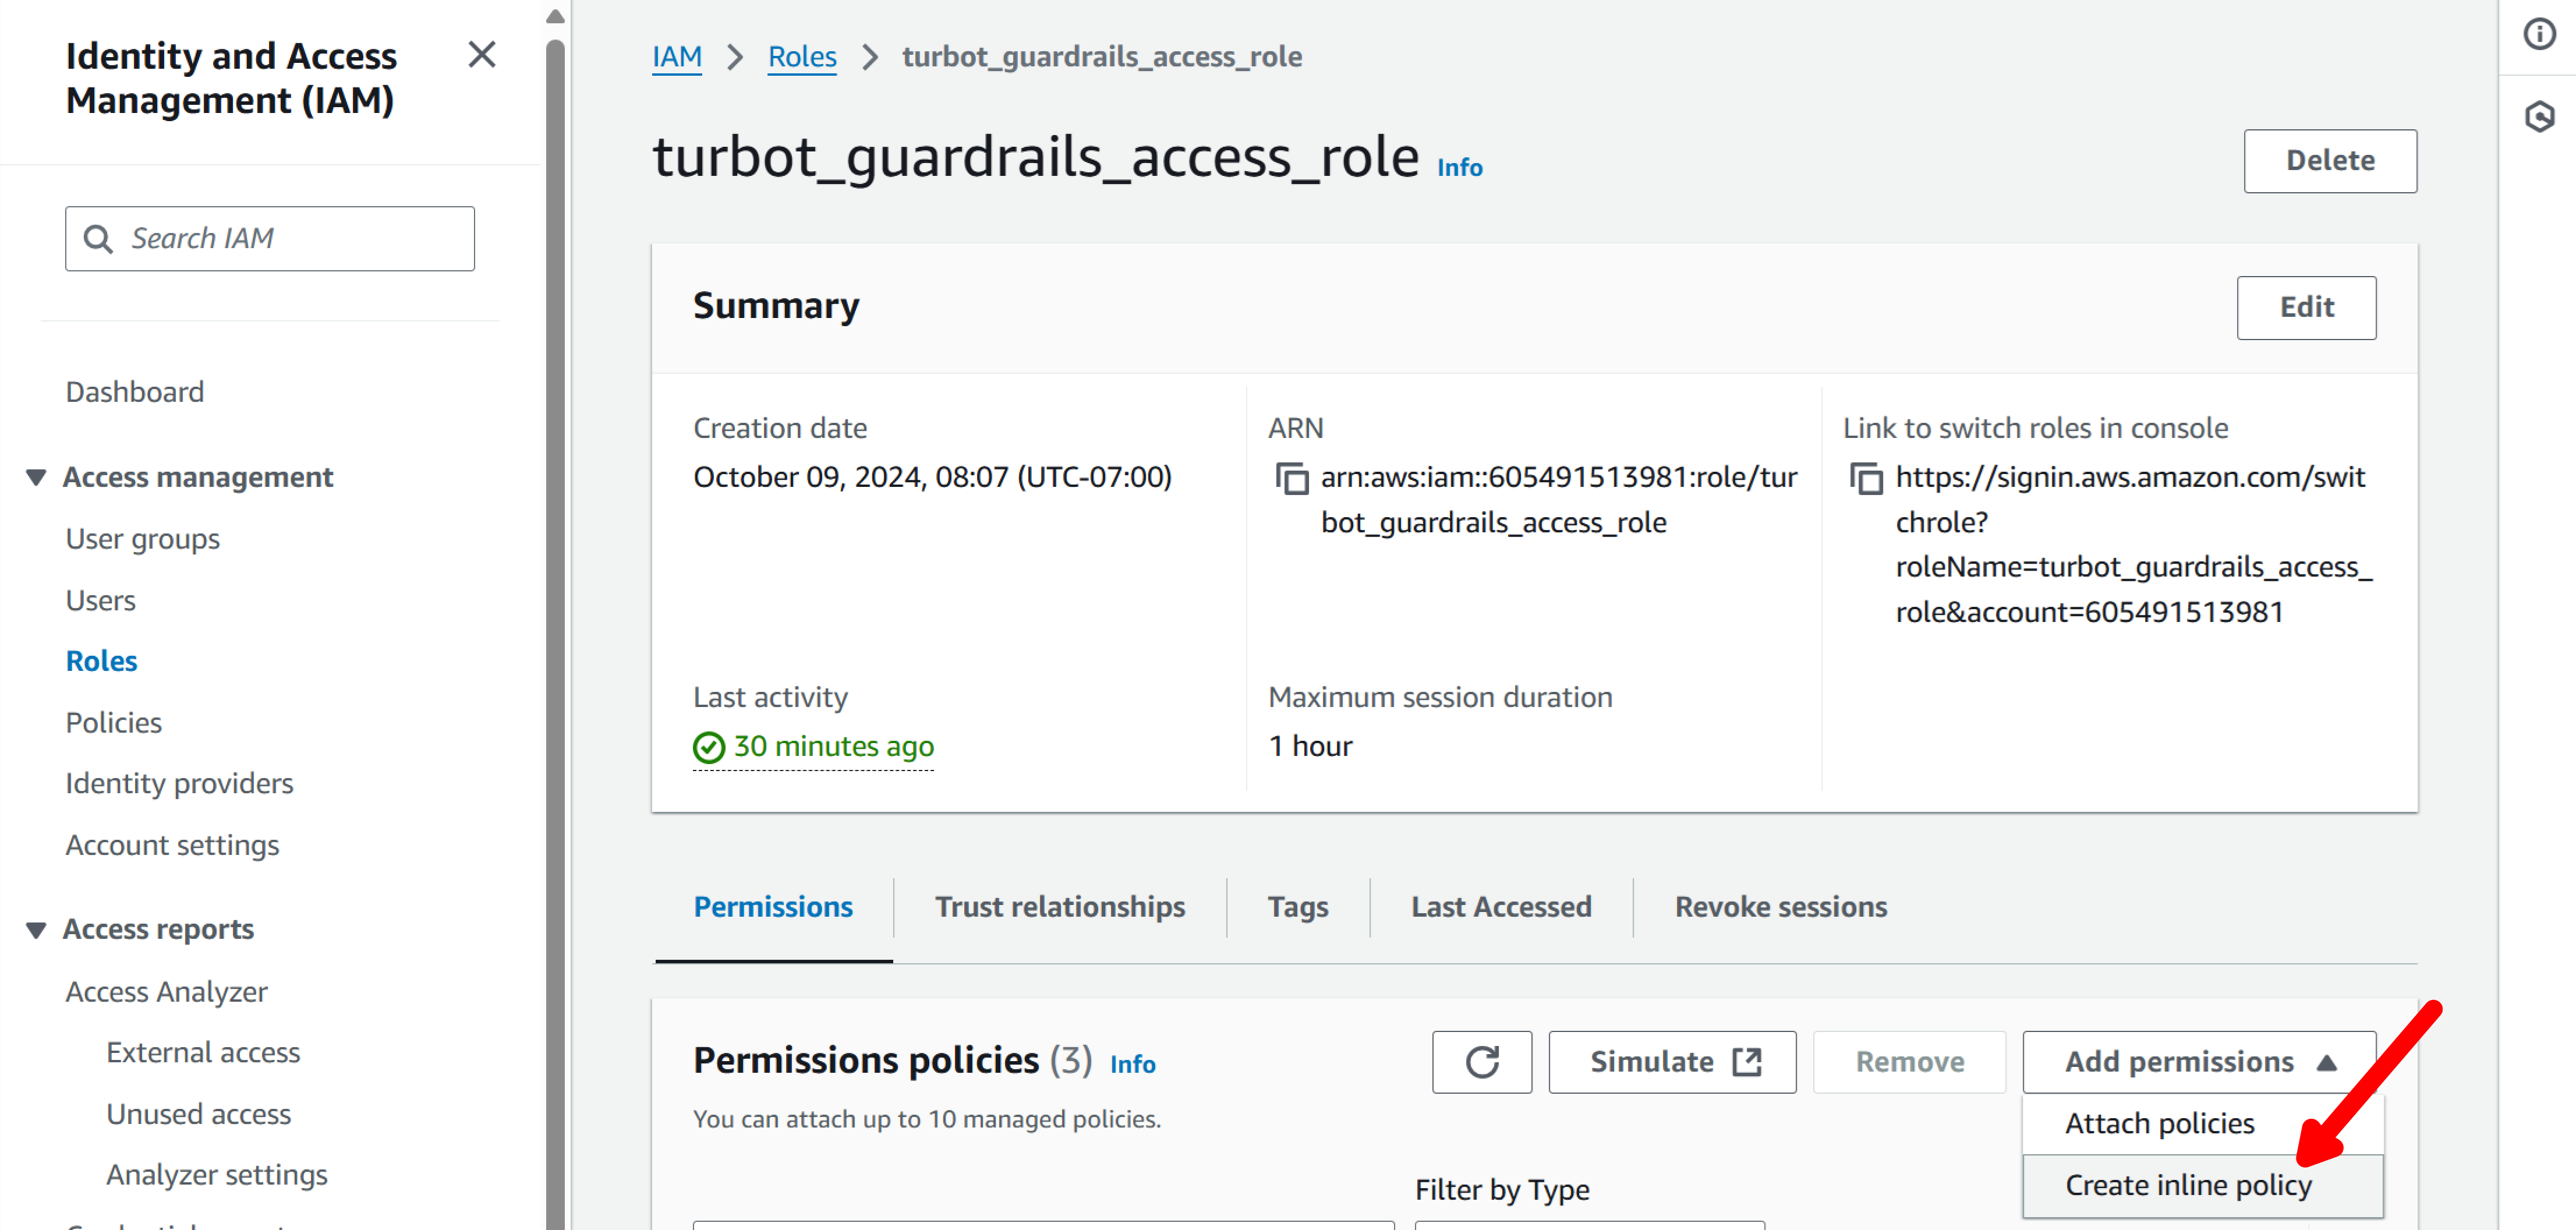Edit the role Summary
This screenshot has height=1230, width=2576.
point(2306,308)
